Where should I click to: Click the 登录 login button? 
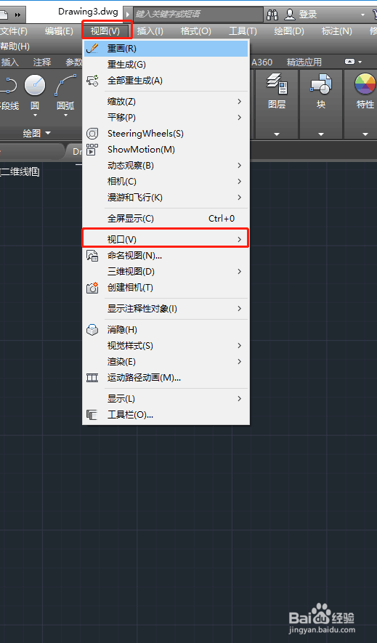coord(308,15)
